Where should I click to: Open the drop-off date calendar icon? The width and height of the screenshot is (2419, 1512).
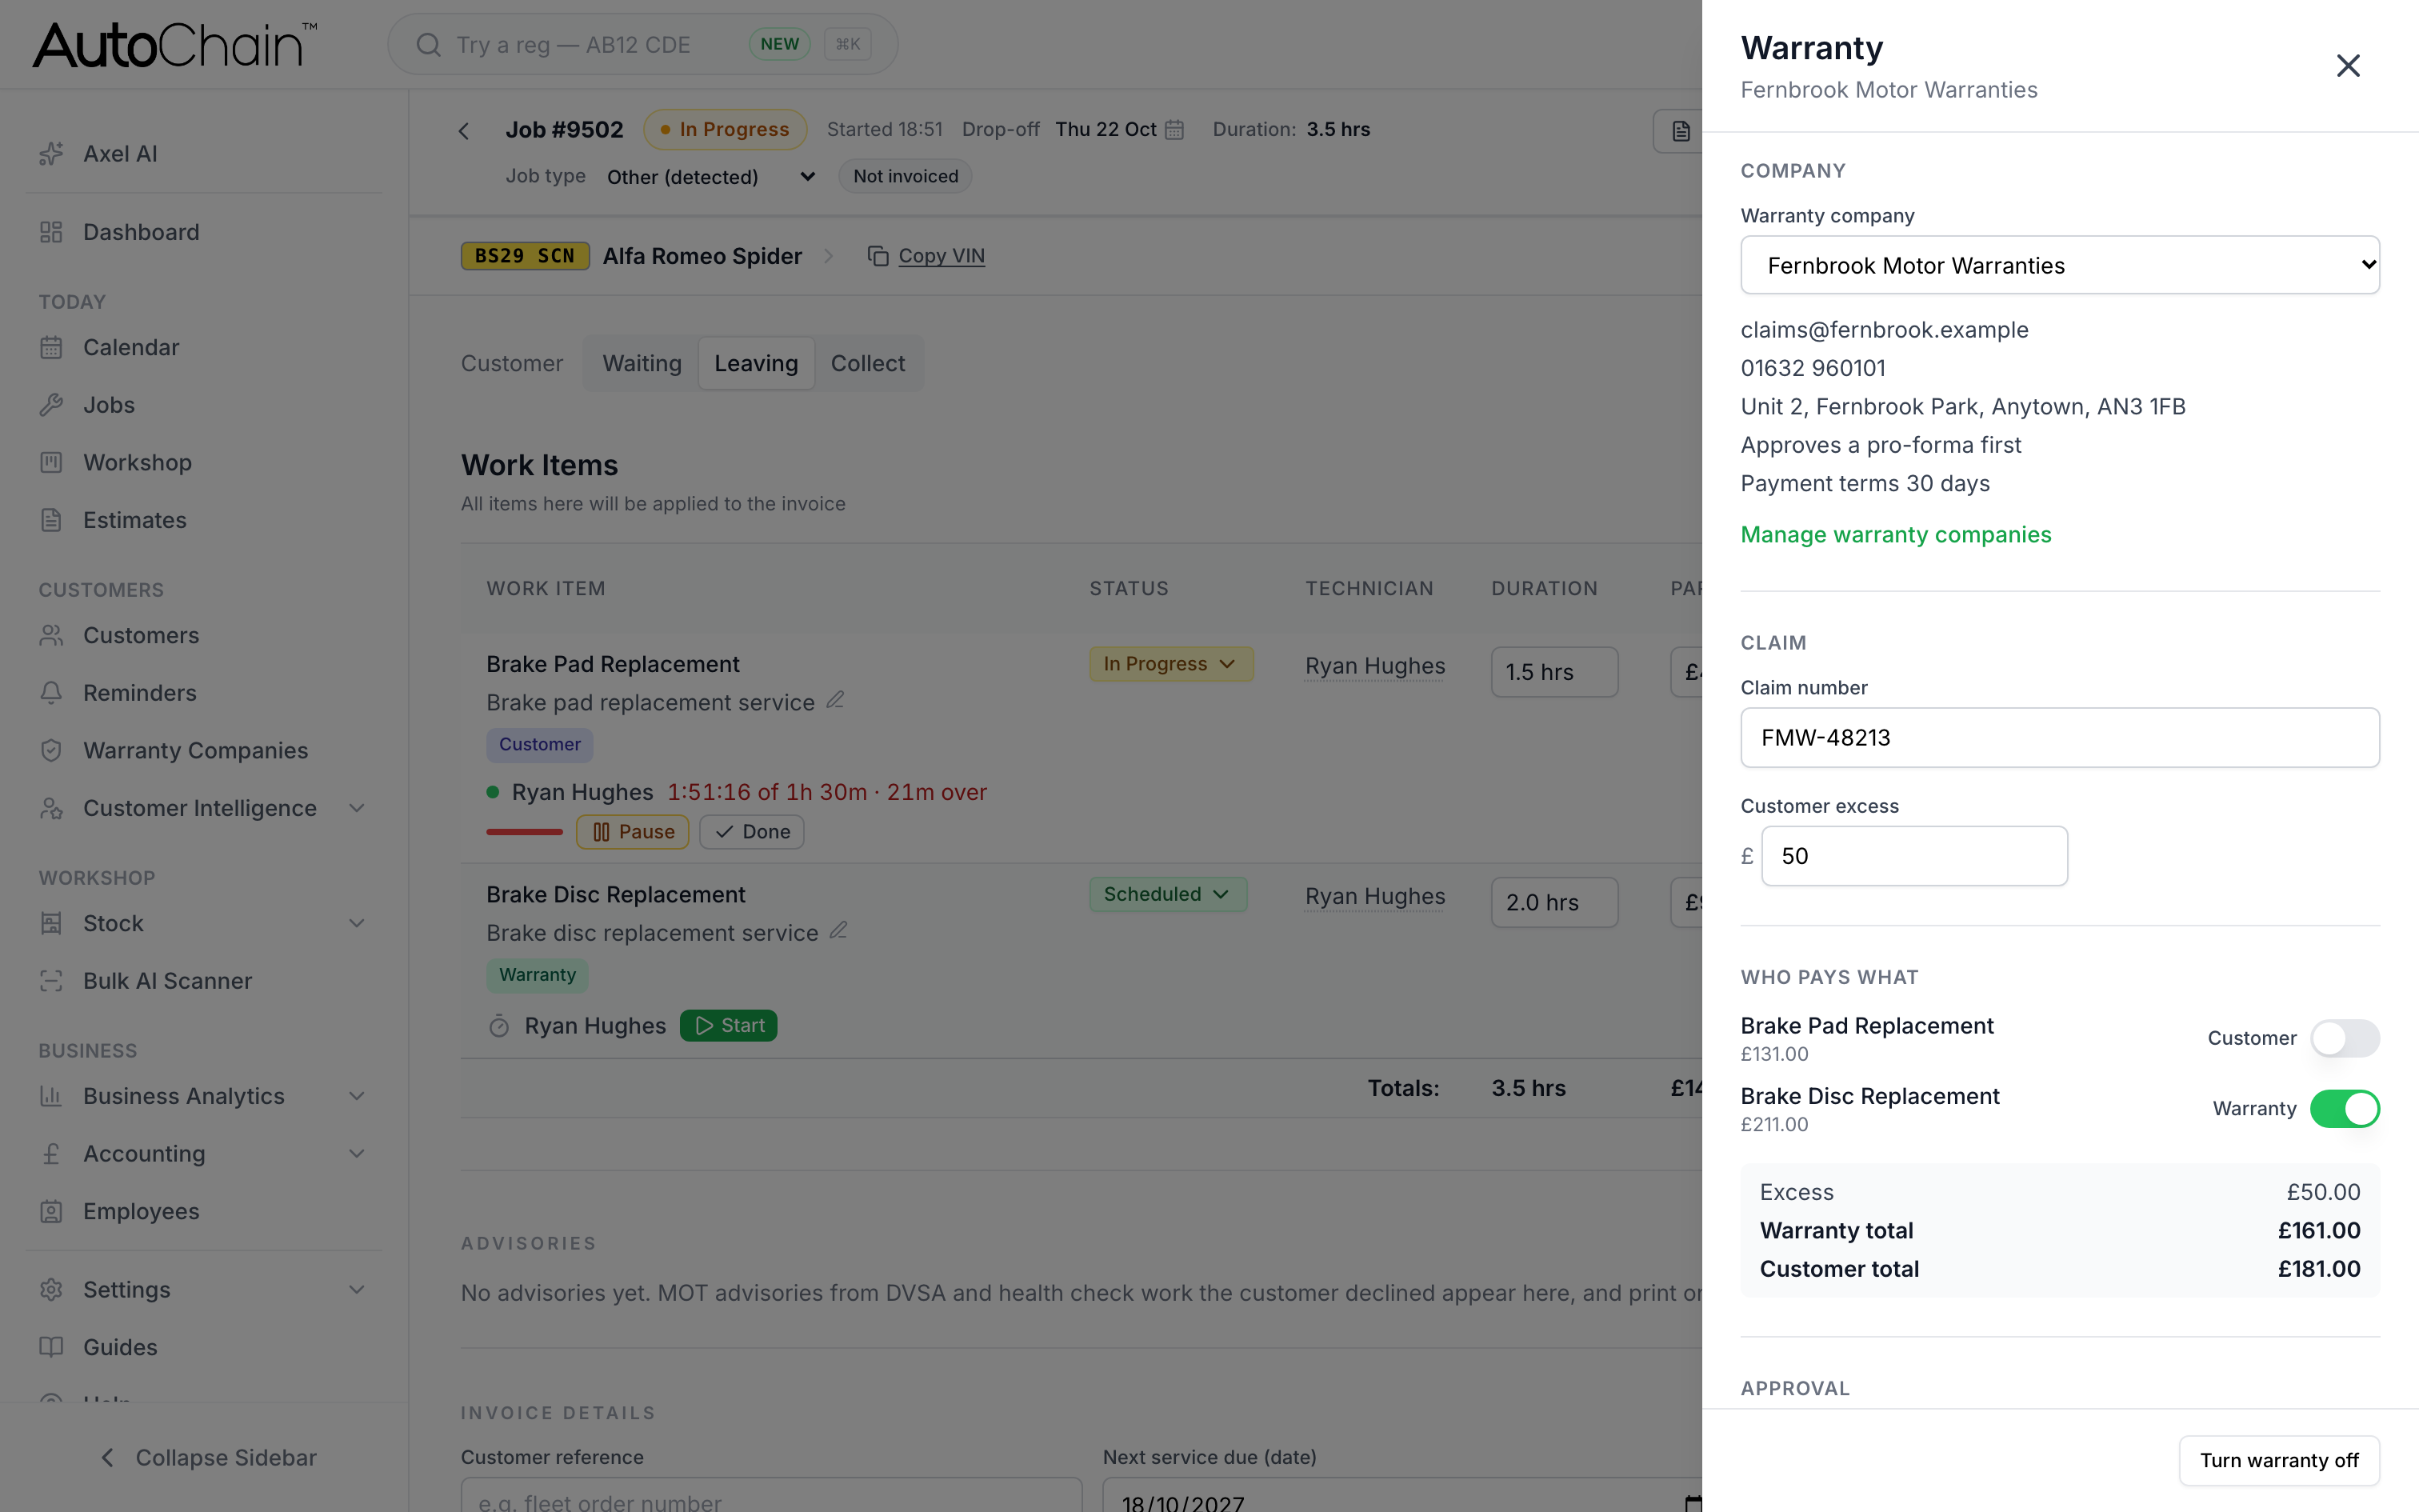click(1176, 130)
